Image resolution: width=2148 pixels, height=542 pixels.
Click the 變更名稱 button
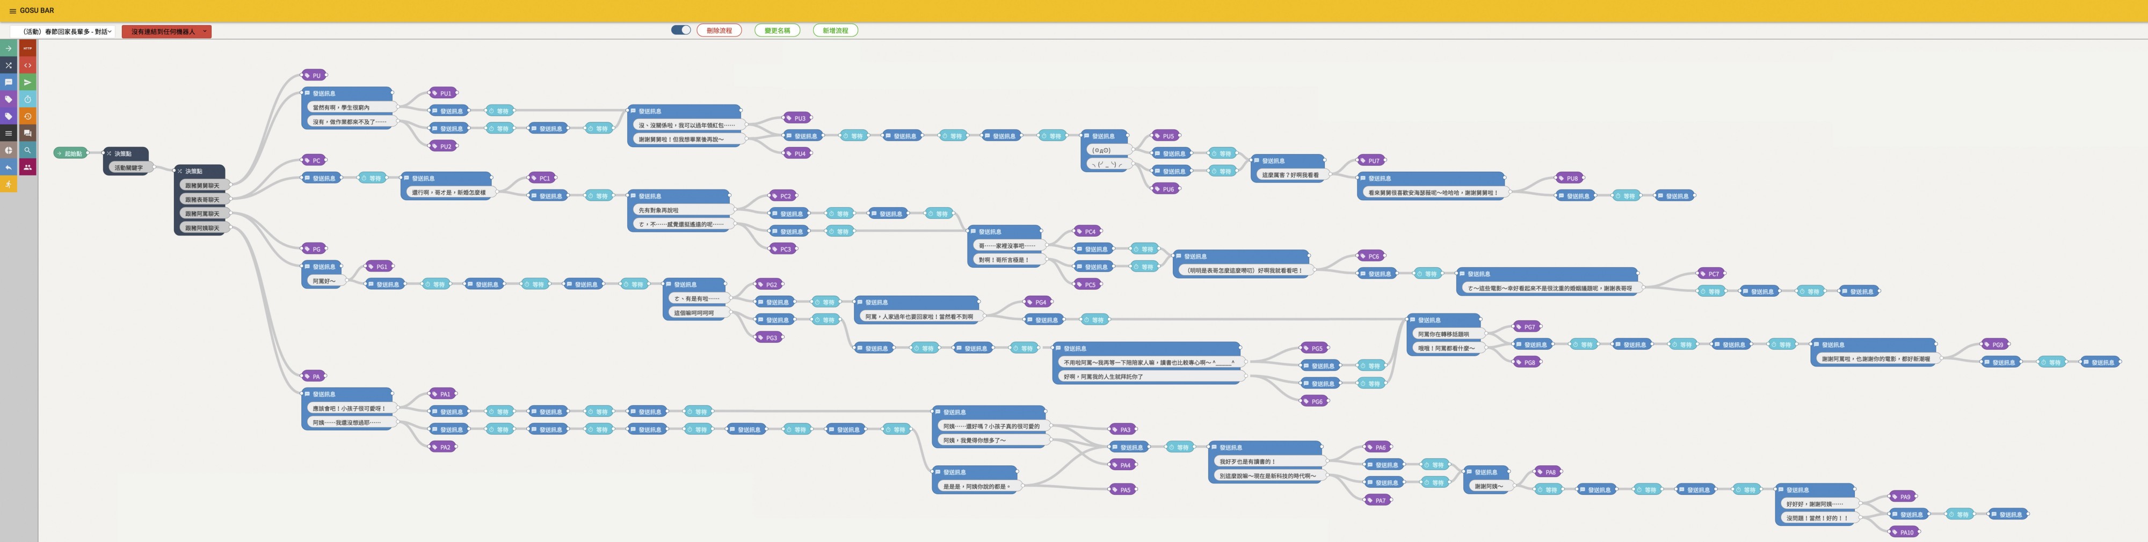point(777,30)
